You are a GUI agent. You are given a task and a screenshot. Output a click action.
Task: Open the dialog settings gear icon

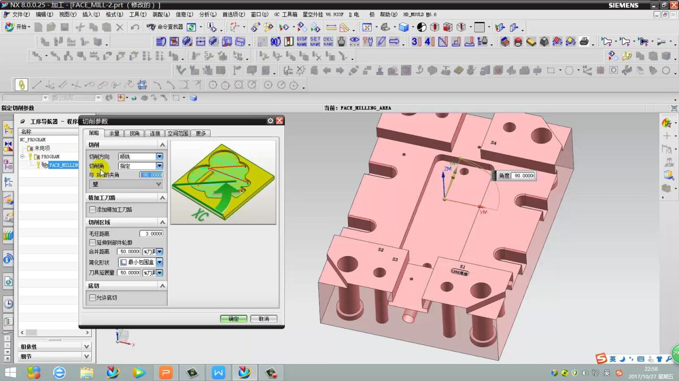(x=271, y=121)
